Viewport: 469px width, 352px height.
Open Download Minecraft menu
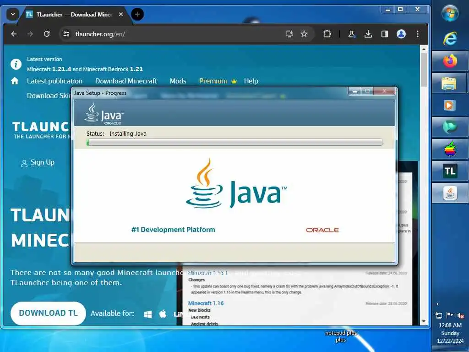(x=126, y=81)
